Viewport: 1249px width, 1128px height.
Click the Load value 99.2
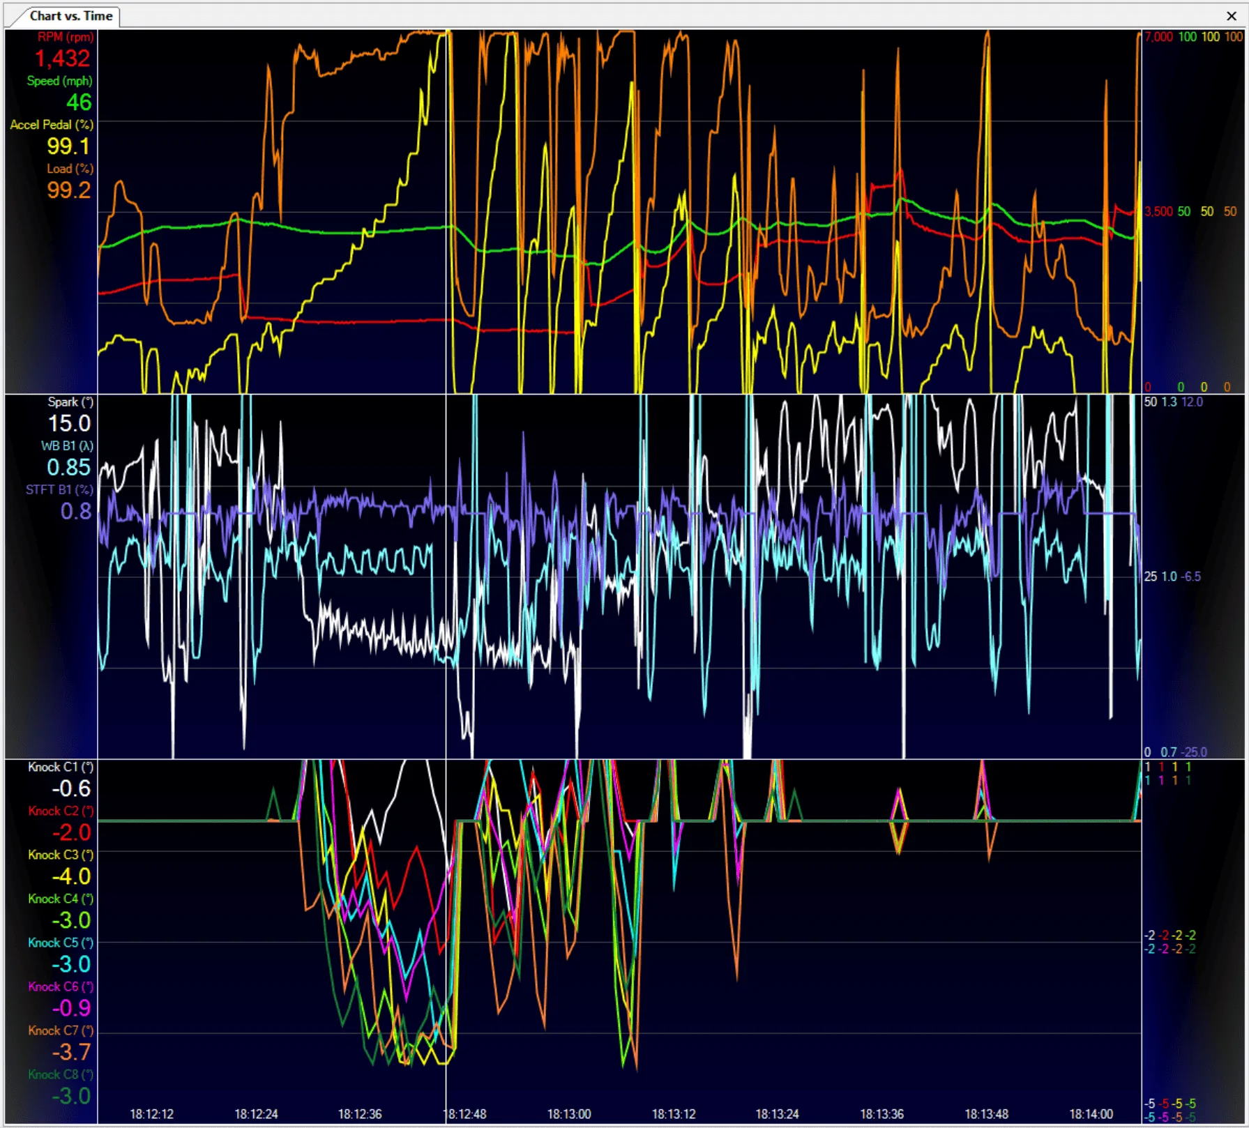pos(68,190)
